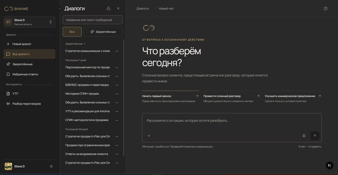This screenshot has height=175, width=338.
Task: Open options for УТП и рекомендации dialog
Action: click(x=117, y=111)
